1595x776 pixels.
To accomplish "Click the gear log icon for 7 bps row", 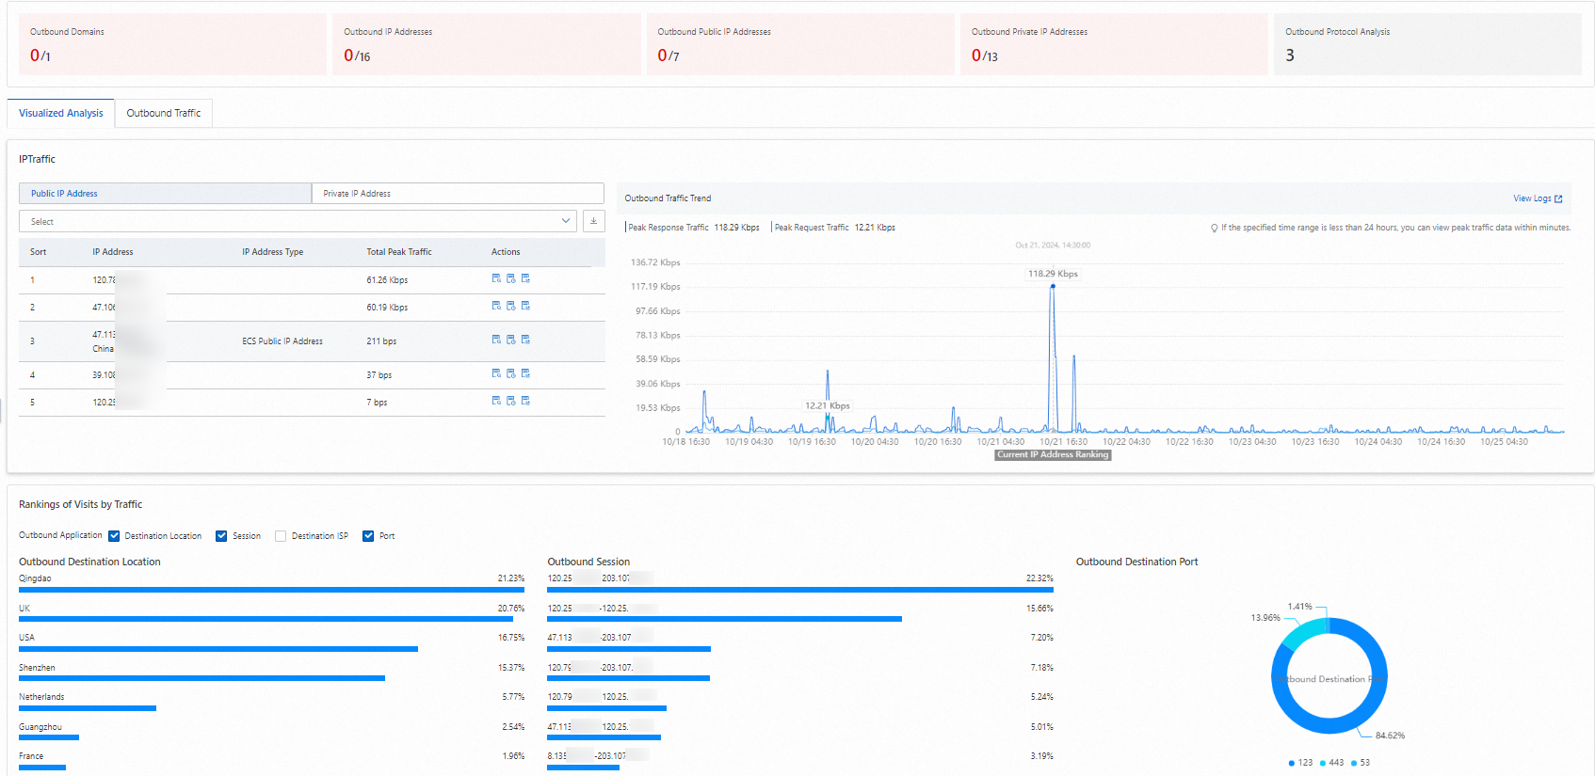I will (525, 401).
